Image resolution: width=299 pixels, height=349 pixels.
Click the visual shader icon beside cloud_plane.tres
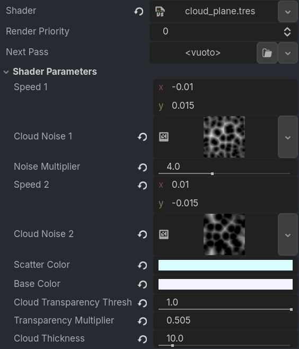pos(160,12)
